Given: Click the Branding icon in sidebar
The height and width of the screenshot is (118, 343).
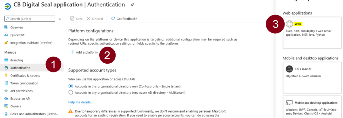Looking at the screenshot, I should 6,60.
